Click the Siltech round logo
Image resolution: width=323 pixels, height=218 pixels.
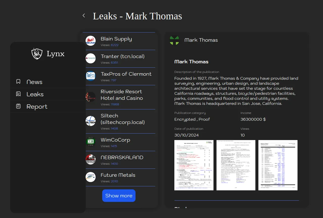tap(91, 121)
